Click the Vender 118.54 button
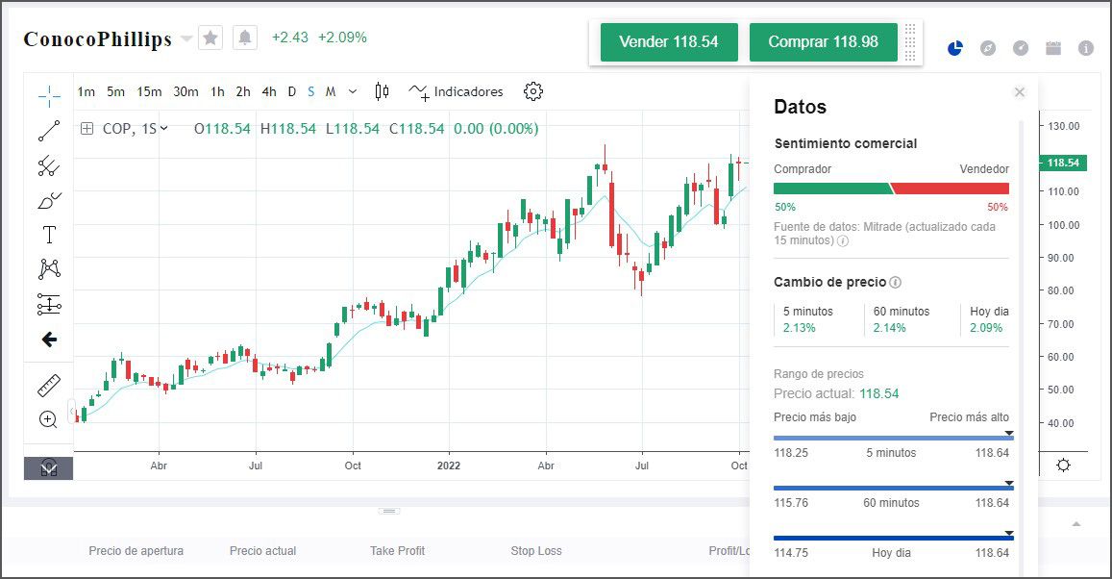 (x=668, y=42)
